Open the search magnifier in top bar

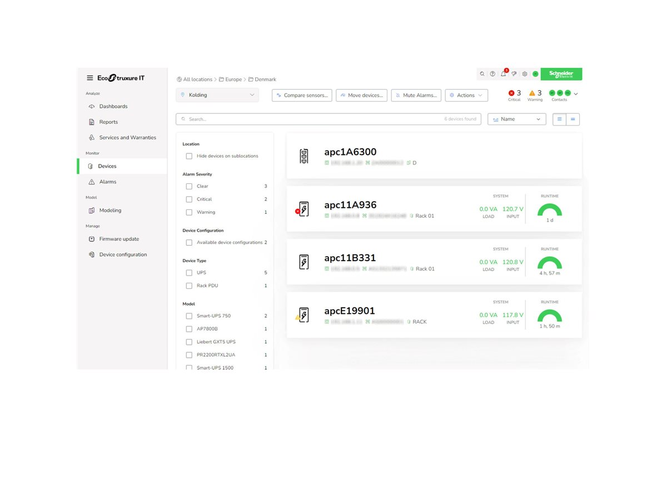pos(482,73)
